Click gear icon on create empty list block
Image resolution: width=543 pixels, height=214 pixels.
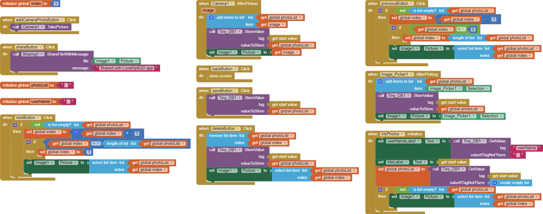[x=495, y=183]
